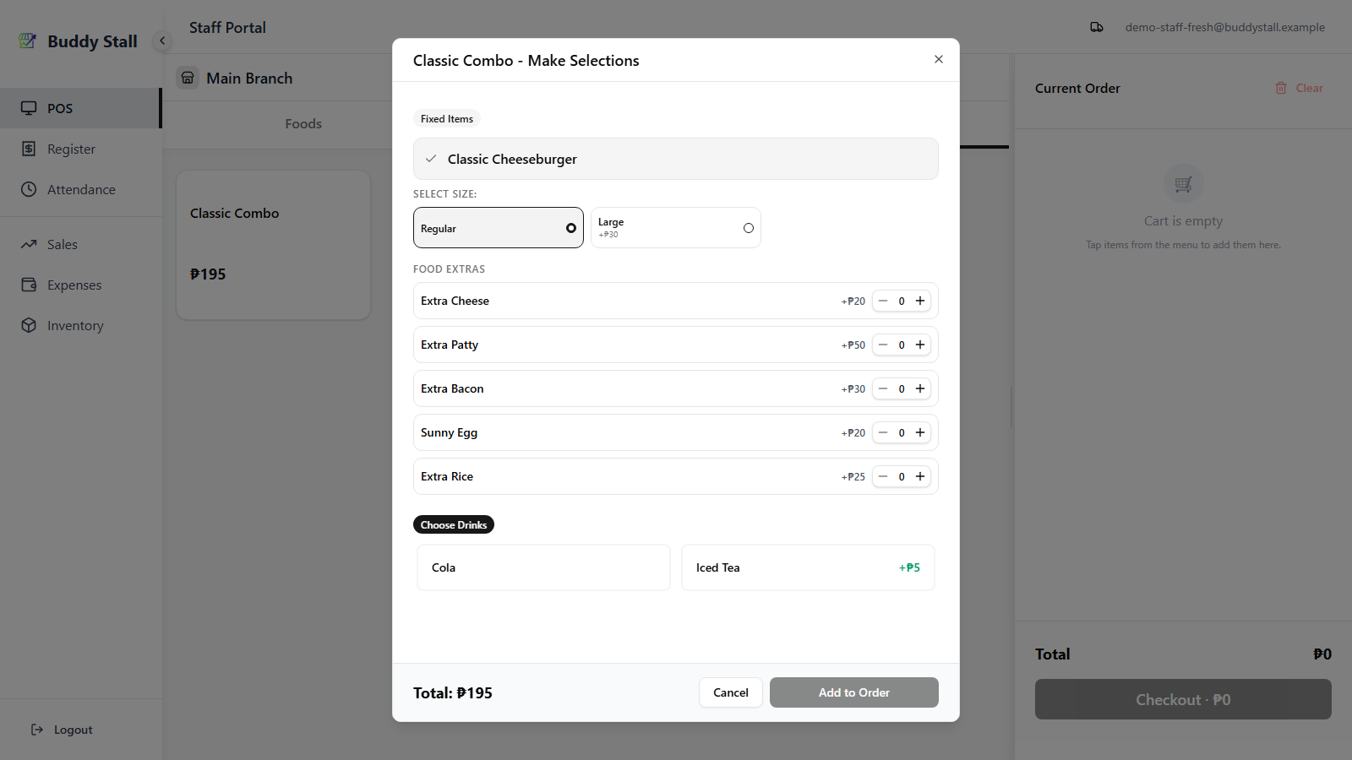1352x760 pixels.
Task: Click the Inventory box icon
Action: pos(29,325)
